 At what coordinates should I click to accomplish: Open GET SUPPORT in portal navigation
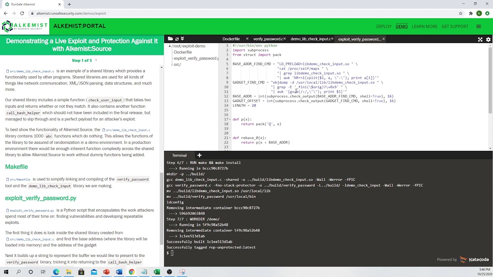(455, 27)
